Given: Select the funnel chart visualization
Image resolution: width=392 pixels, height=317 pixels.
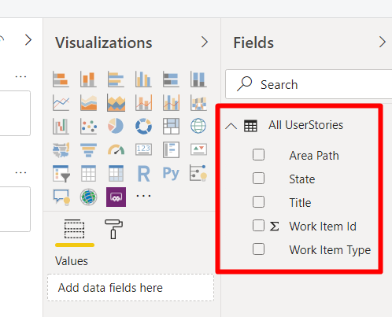Looking at the screenshot, I should click(x=88, y=149).
